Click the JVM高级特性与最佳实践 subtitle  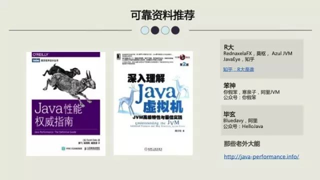point(157,117)
